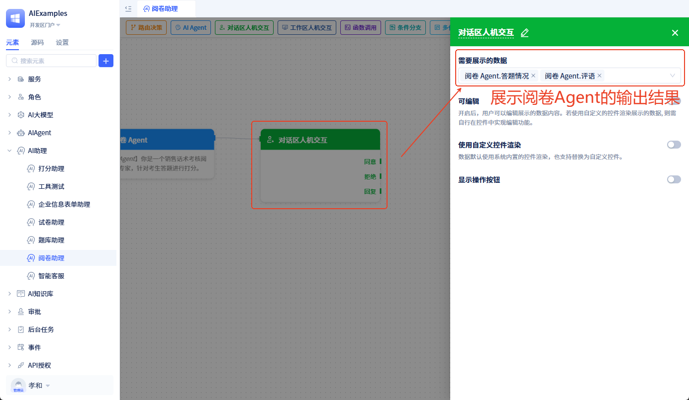Click the AI大模型 cube icon

[21, 115]
